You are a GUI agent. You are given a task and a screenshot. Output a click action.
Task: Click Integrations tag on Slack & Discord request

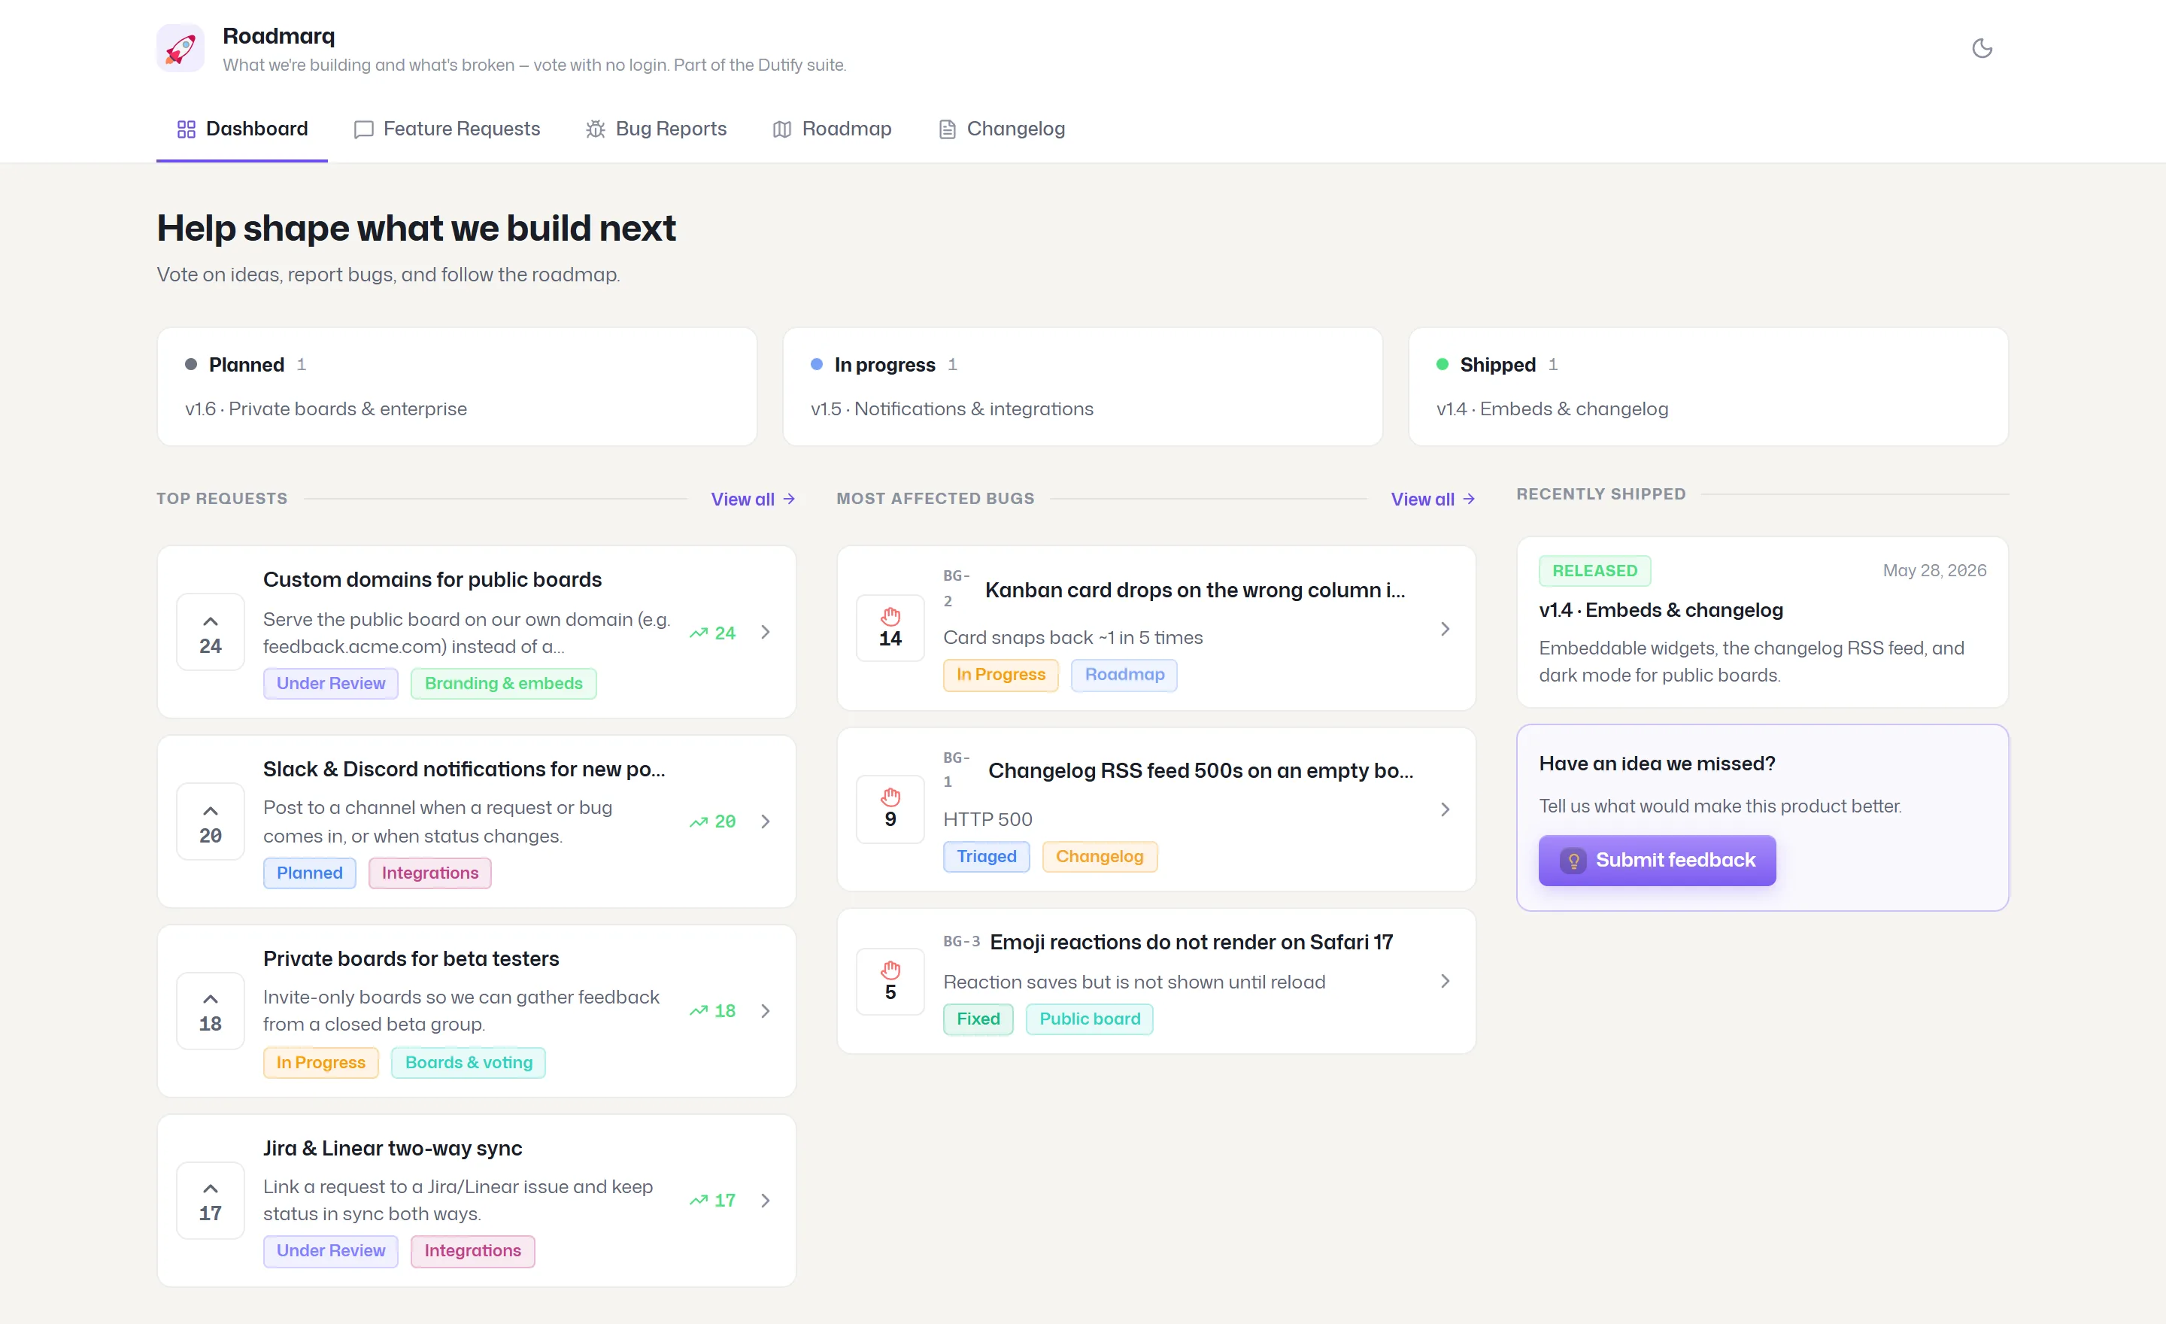pos(430,873)
